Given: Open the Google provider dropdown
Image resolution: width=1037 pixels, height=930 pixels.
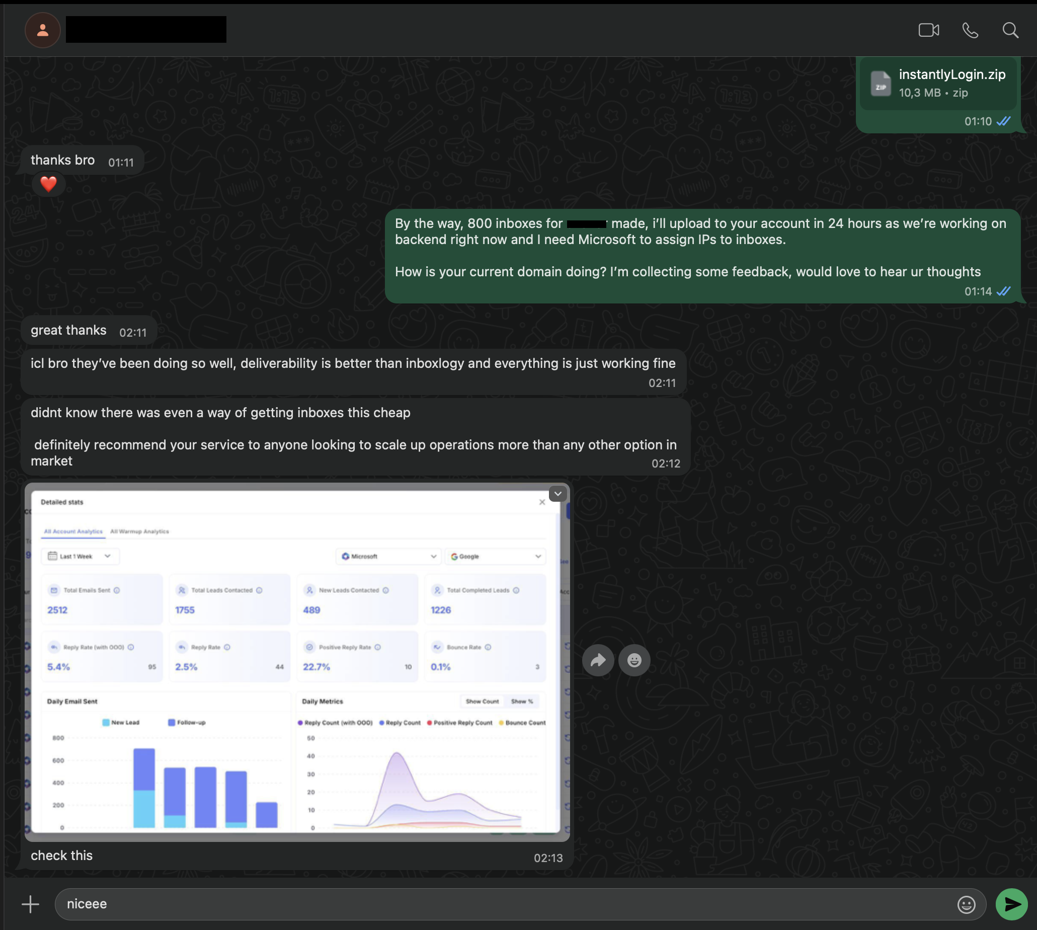Looking at the screenshot, I should (495, 556).
